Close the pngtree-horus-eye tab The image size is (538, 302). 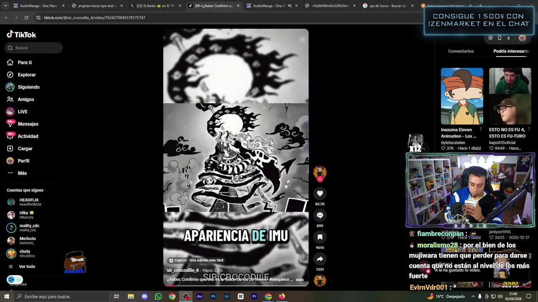[121, 6]
